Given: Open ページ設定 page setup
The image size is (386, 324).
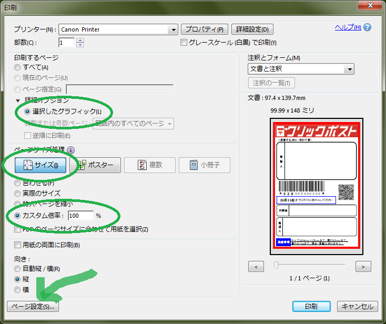Looking at the screenshot, I should [33, 307].
